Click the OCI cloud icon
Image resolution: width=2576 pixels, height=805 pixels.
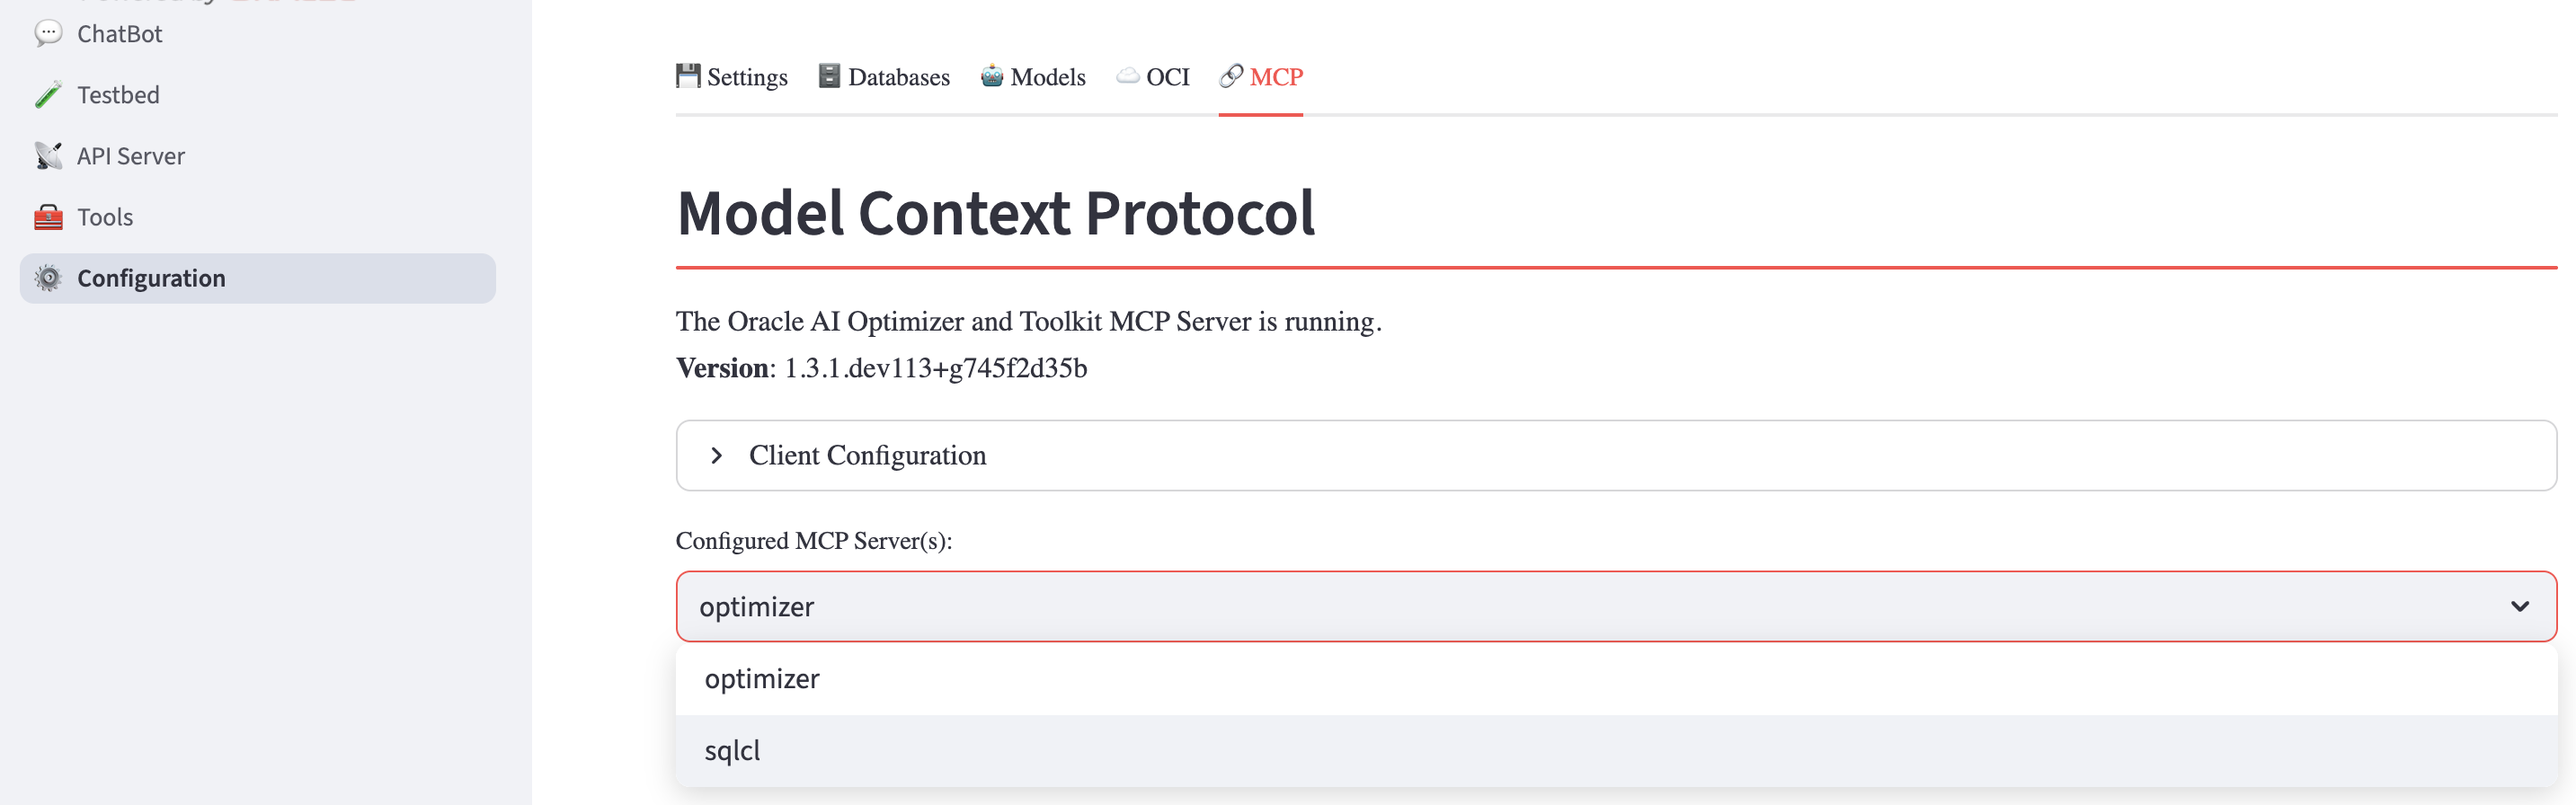[x=1128, y=75]
